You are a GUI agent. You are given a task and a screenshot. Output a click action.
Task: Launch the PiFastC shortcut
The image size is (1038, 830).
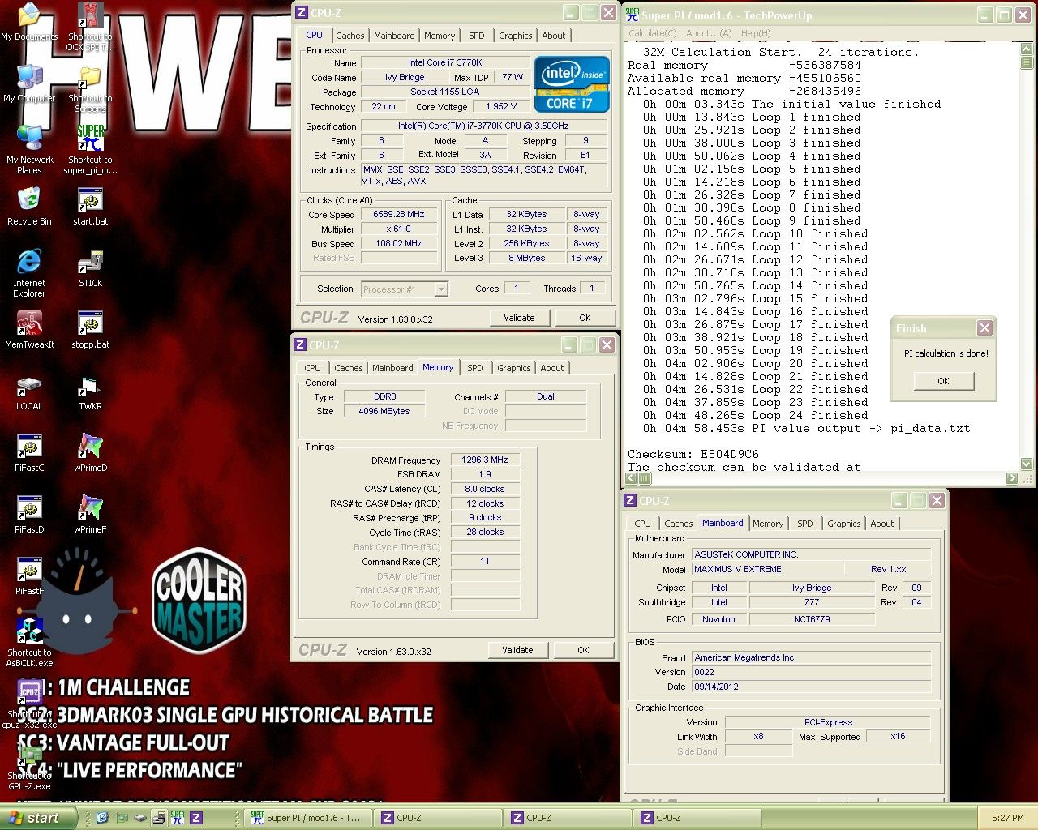[29, 453]
